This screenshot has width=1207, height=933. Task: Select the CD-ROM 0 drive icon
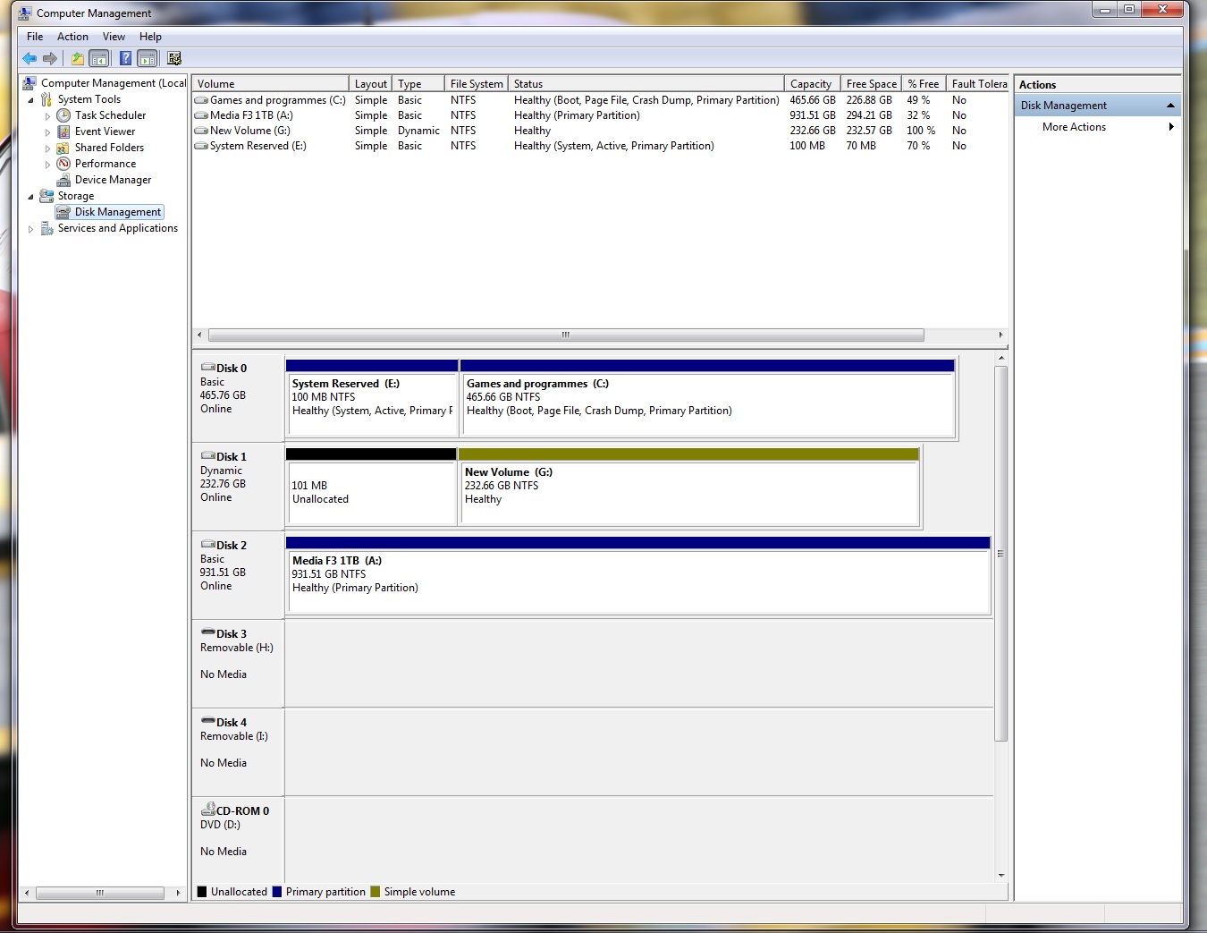[x=207, y=809]
